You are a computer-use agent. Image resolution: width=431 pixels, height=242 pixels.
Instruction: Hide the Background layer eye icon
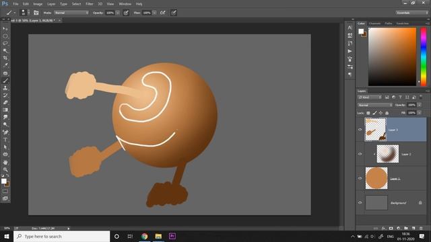(x=360, y=203)
